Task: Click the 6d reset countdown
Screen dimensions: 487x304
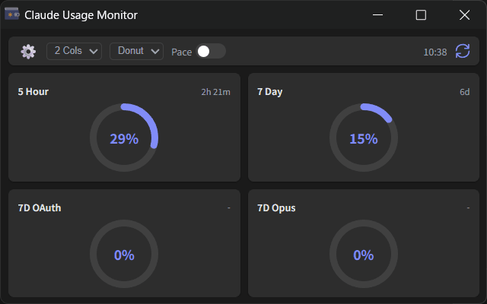Action: point(464,92)
